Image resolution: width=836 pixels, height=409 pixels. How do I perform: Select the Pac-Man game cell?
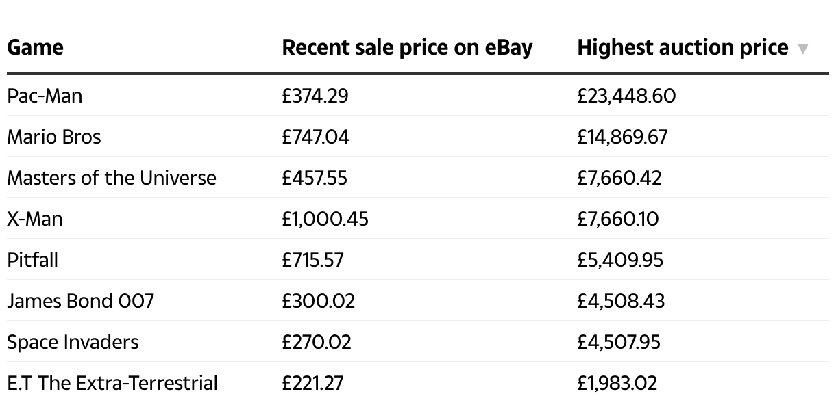pyautogui.click(x=45, y=96)
